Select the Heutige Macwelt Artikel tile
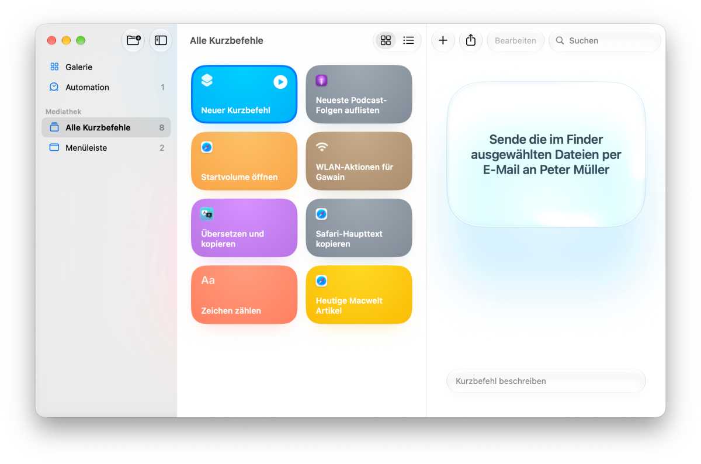Image resolution: width=701 pixels, height=464 pixels. coord(359,295)
